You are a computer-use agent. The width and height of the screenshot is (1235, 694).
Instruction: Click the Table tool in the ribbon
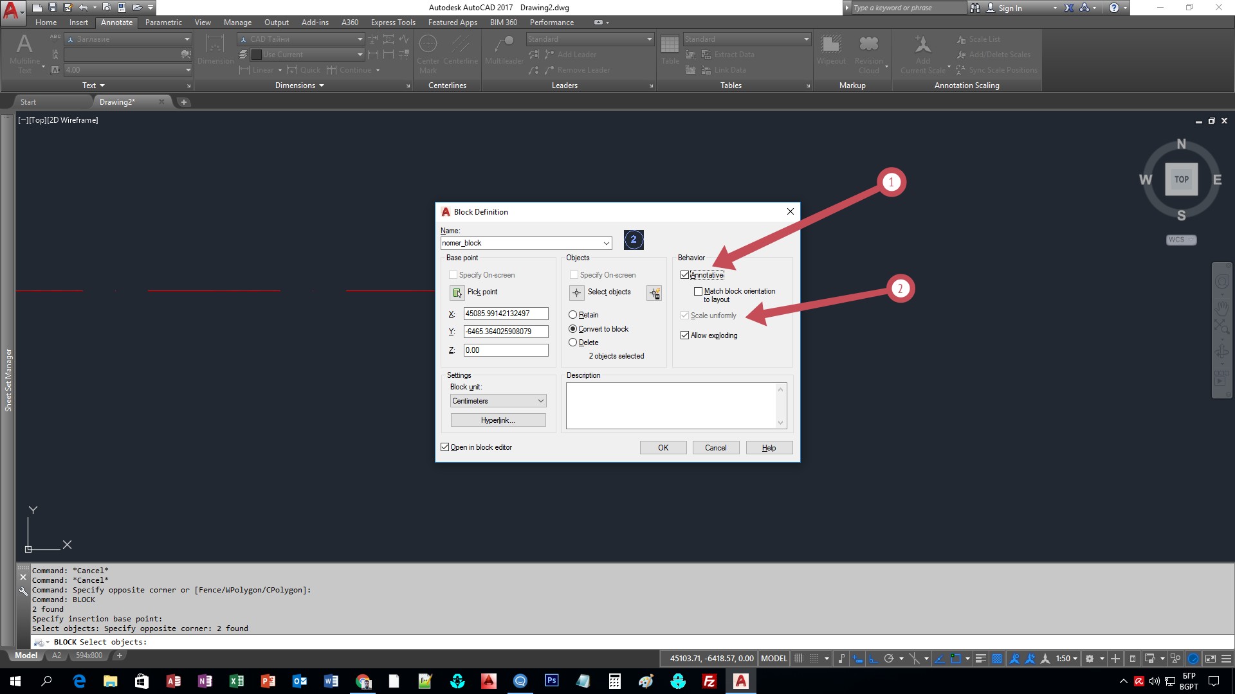(670, 51)
